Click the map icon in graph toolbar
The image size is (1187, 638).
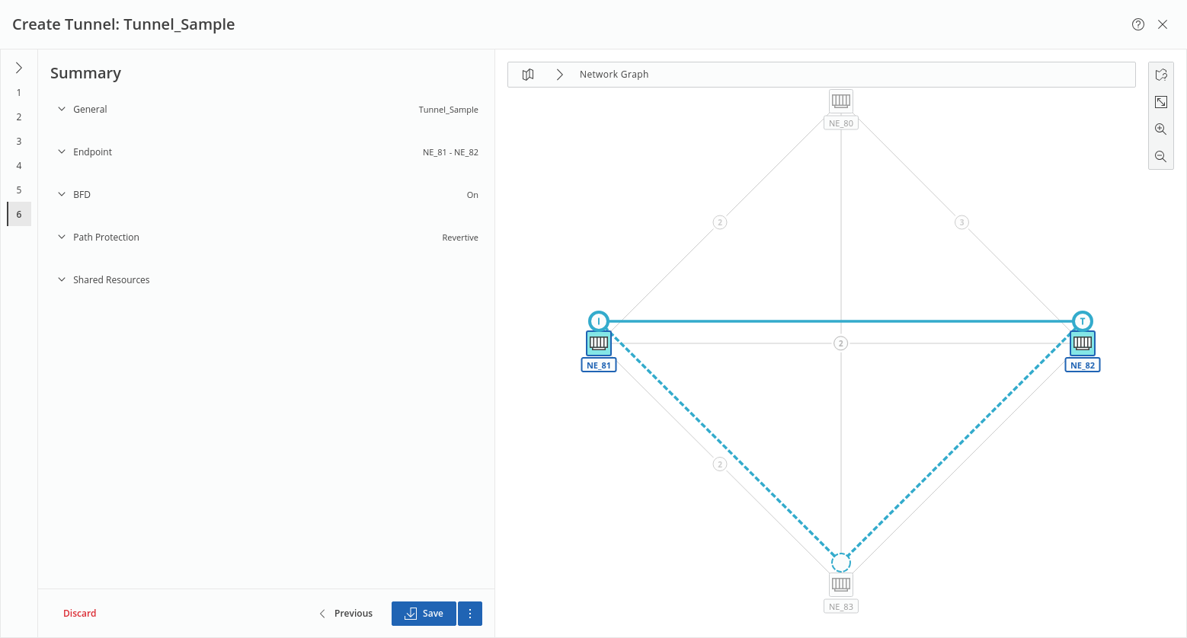pyautogui.click(x=528, y=75)
